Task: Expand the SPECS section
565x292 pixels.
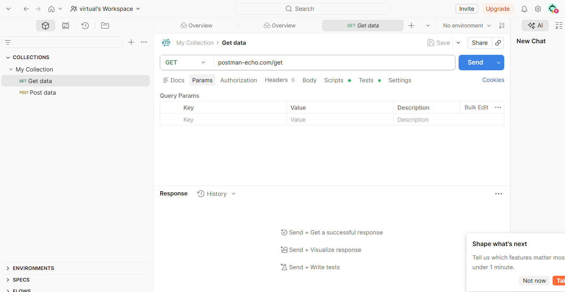Action: pyautogui.click(x=8, y=280)
